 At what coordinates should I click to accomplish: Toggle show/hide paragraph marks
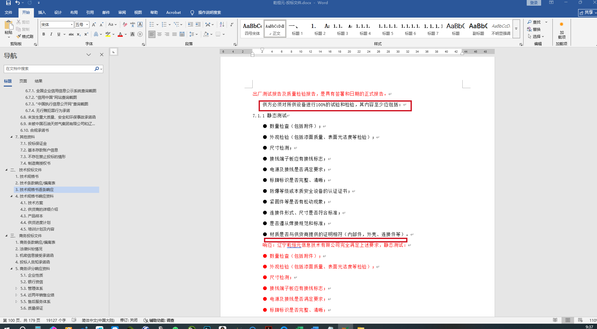click(x=232, y=24)
